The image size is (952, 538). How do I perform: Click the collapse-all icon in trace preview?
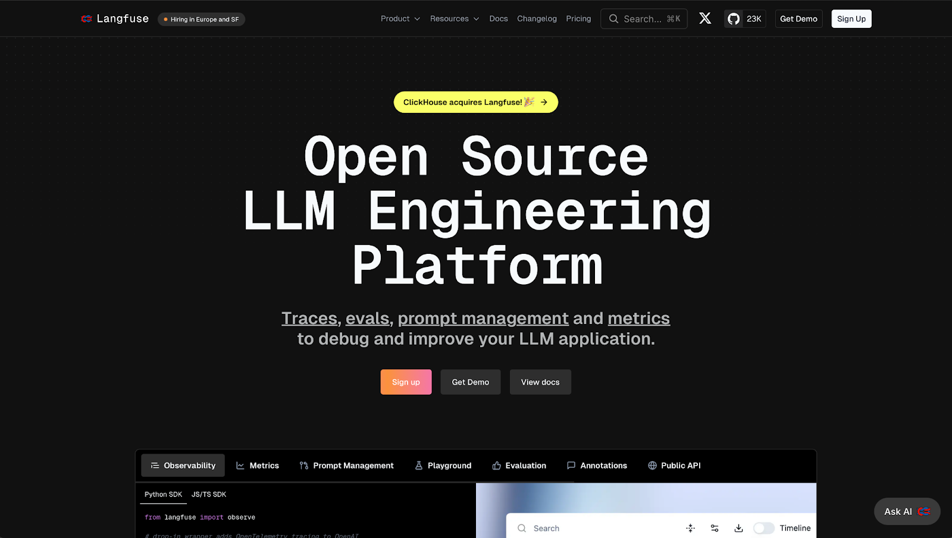point(690,528)
